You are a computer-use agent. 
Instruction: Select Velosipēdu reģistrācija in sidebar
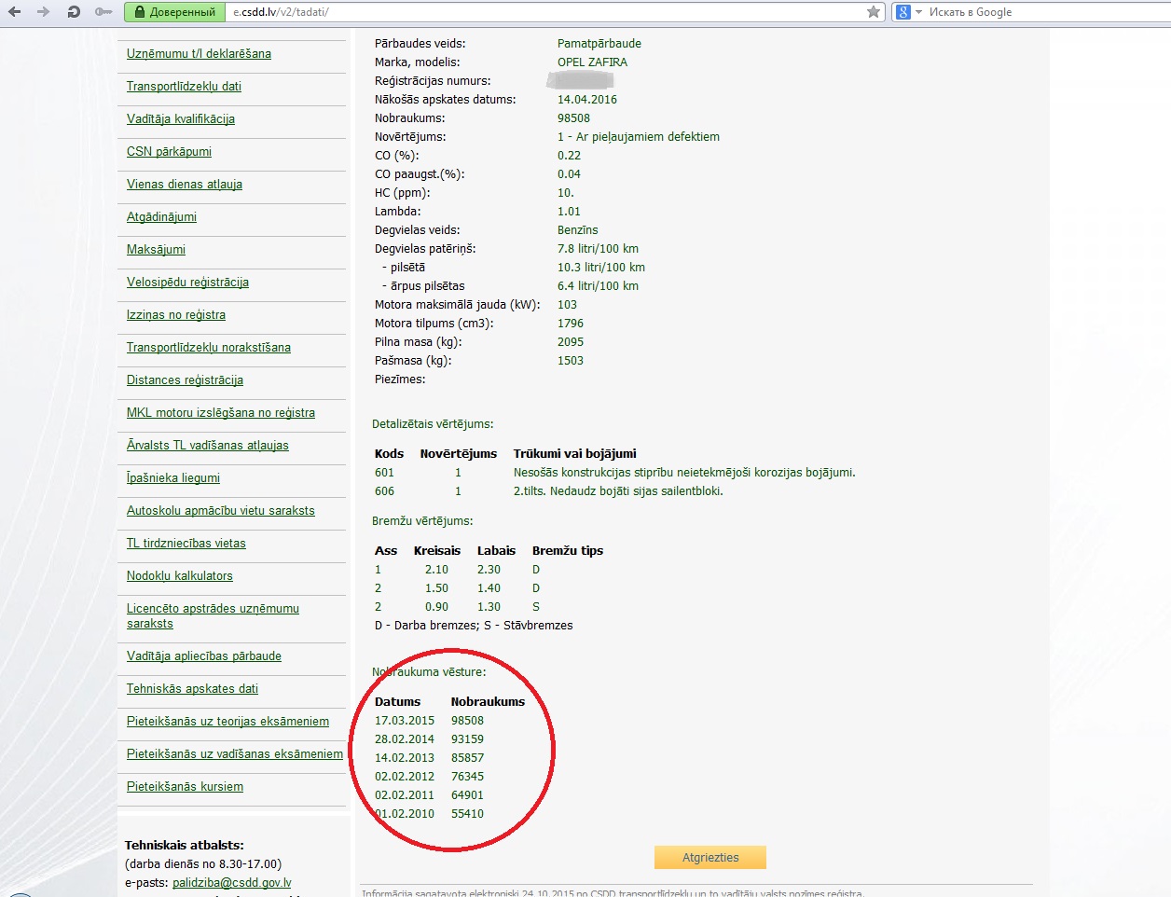click(x=187, y=283)
